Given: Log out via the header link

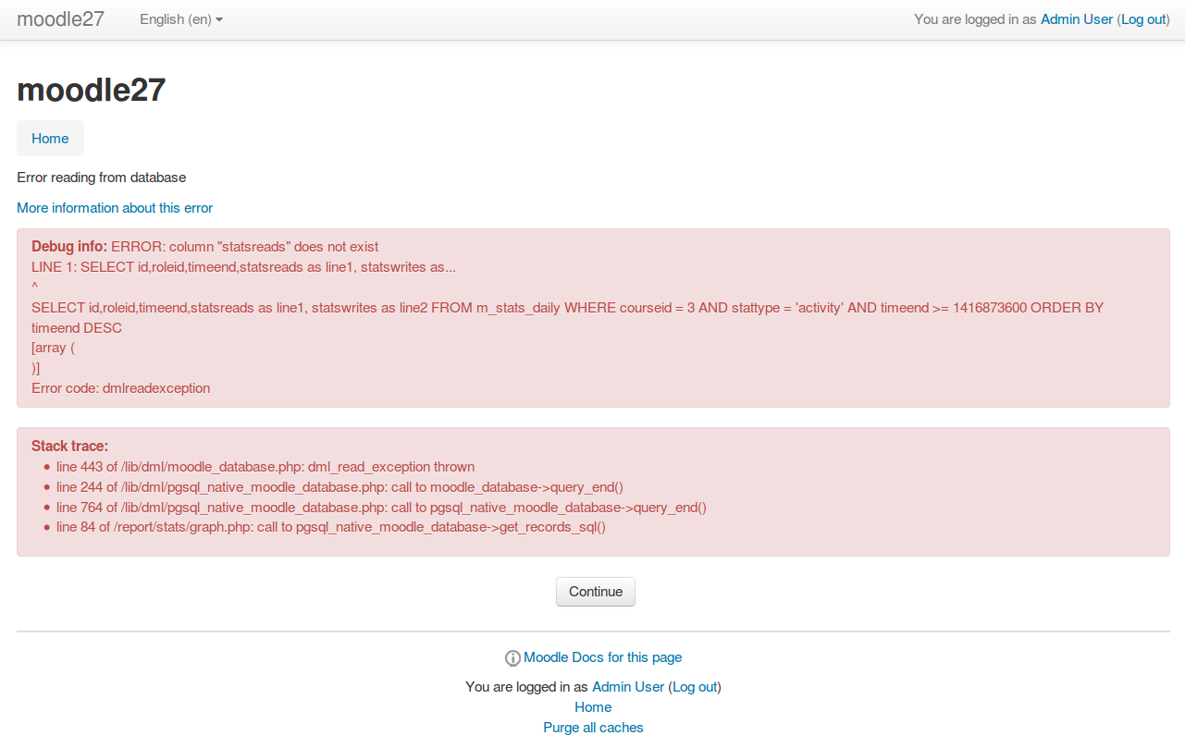Looking at the screenshot, I should click(1143, 19).
